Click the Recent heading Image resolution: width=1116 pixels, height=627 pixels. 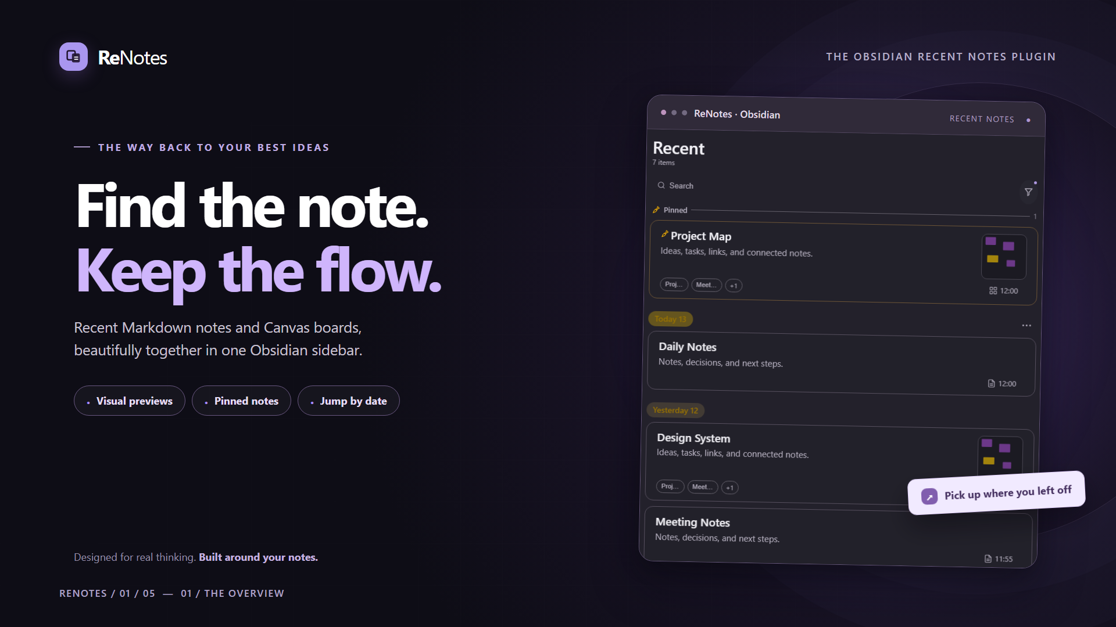(678, 149)
